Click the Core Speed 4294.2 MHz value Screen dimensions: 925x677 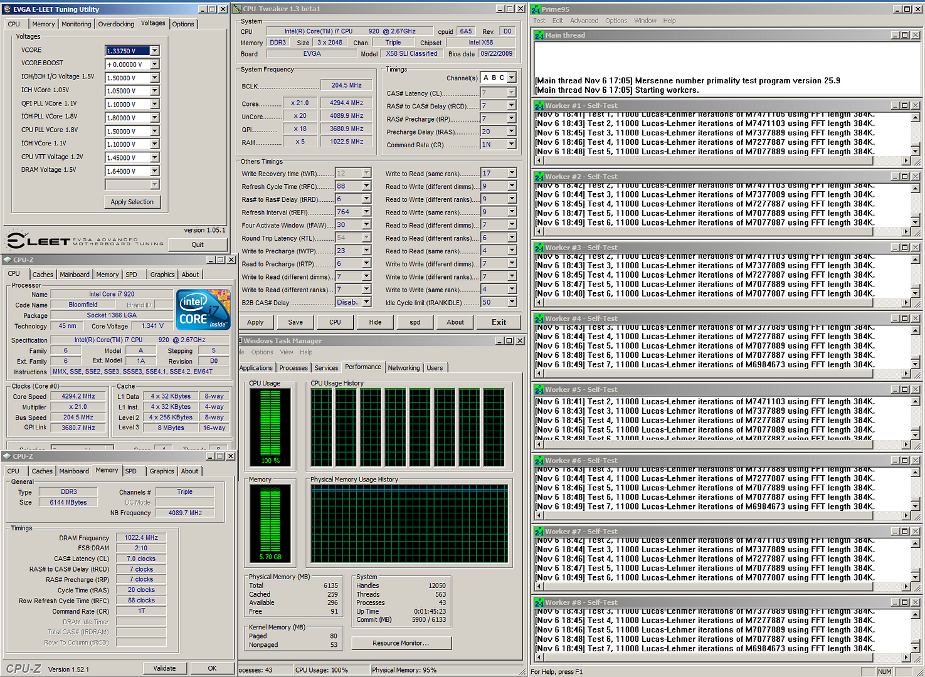(x=78, y=396)
